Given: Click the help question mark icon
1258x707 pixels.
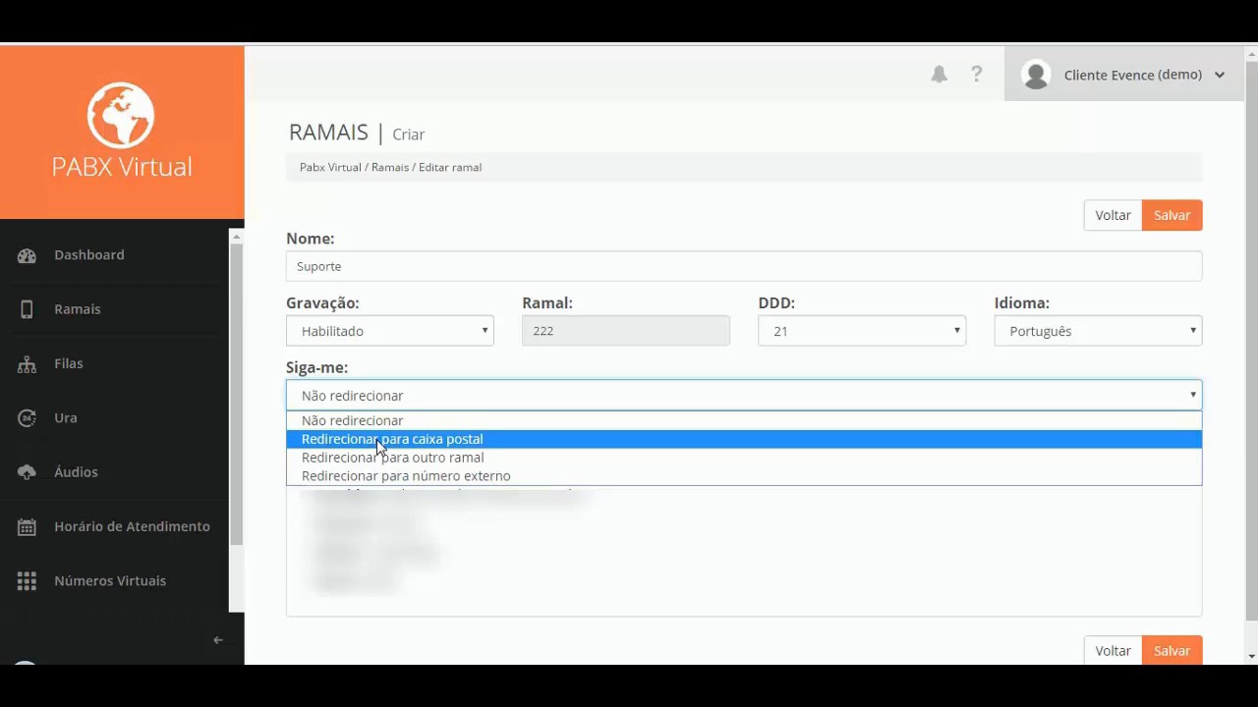Looking at the screenshot, I should pyautogui.click(x=976, y=75).
